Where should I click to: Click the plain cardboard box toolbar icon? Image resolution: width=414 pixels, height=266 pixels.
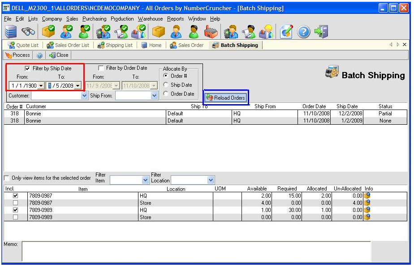[159, 32]
